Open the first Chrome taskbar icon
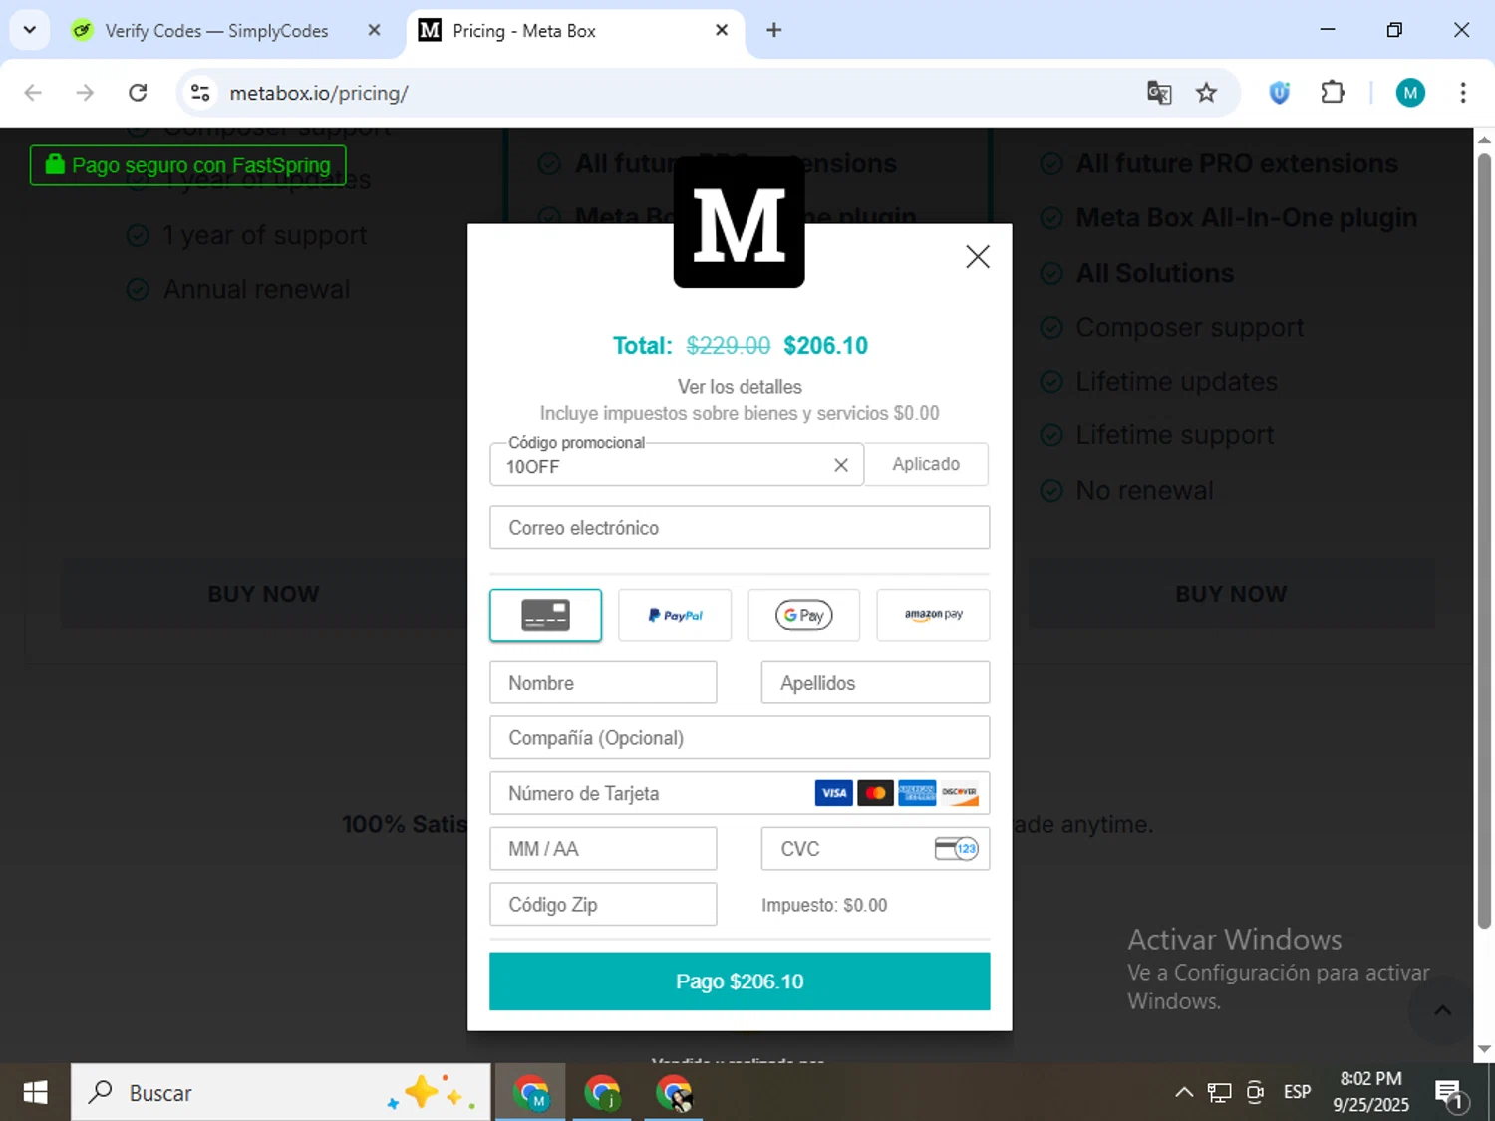This screenshot has height=1121, width=1495. (531, 1093)
